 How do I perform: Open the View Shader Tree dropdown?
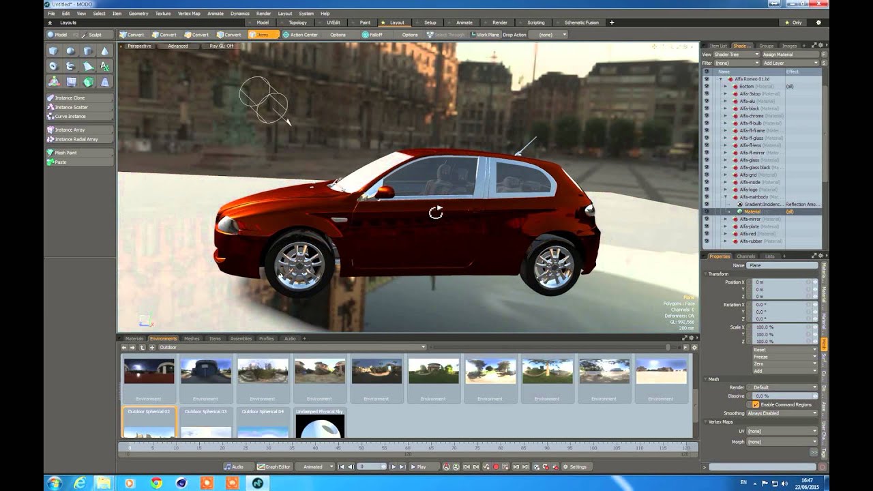[x=737, y=55]
